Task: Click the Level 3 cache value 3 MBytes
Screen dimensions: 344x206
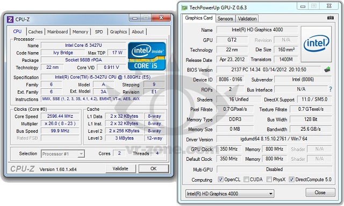Action: [124, 138]
